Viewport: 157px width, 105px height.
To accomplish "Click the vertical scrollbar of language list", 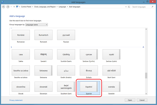I will point(146,76).
